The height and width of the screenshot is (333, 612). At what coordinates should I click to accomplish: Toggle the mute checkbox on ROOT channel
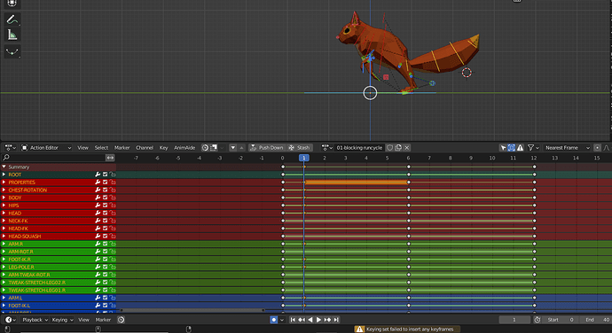105,174
